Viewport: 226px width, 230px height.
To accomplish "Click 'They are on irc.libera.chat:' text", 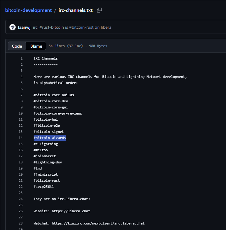I will (62, 199).
